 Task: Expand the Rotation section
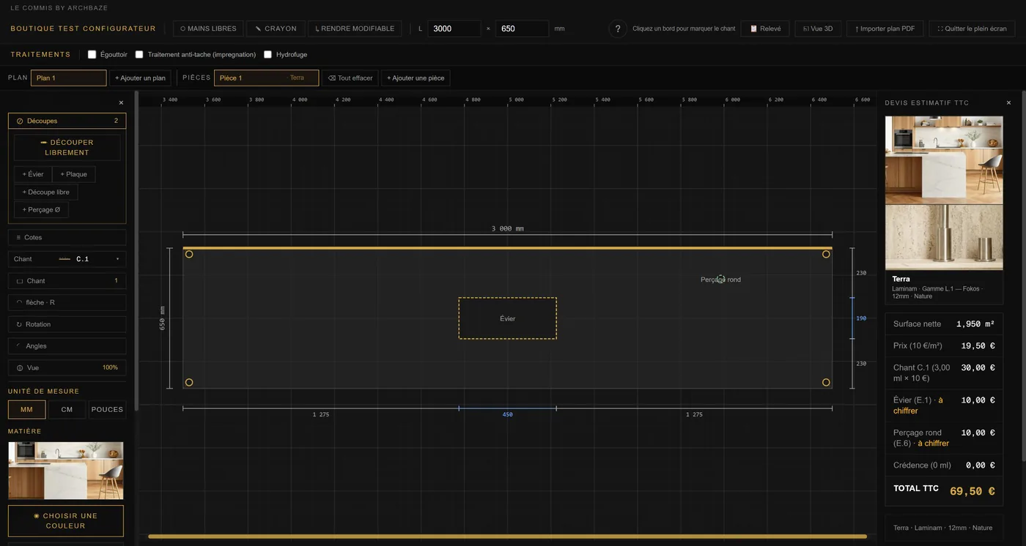(67, 324)
